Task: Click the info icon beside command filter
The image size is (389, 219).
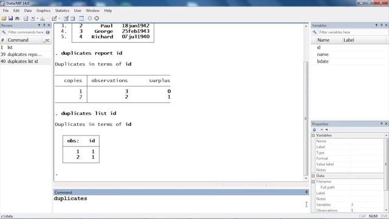Action: [47, 32]
